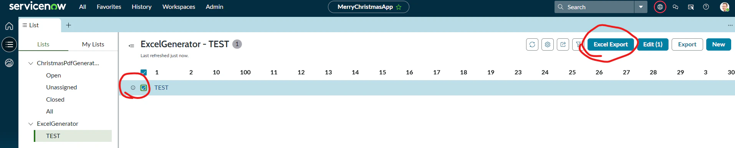Image resolution: width=735 pixels, height=148 pixels.
Task: Open the TEST record link
Action: 161,88
